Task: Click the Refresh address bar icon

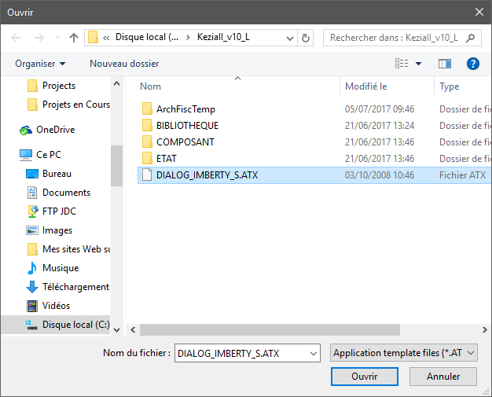Action: [x=306, y=38]
